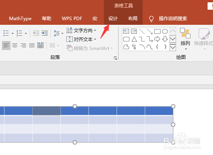The height and width of the screenshot is (155, 213).
Task: Open the 布局 table tools tab
Action: click(x=133, y=19)
